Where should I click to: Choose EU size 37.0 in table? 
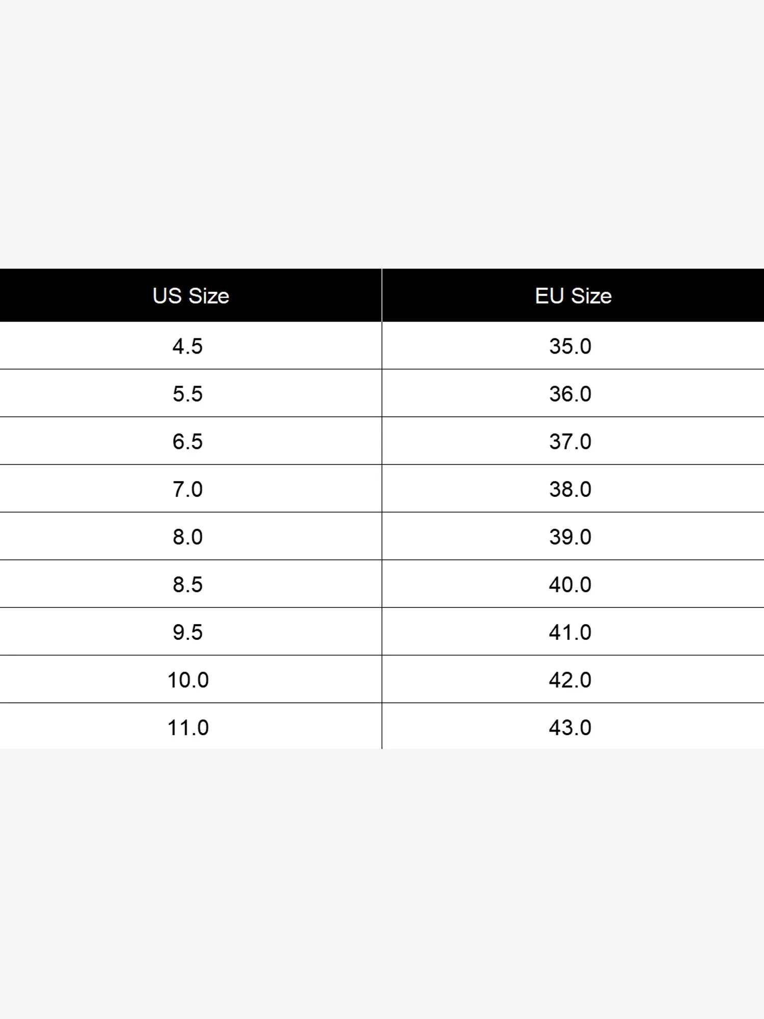tap(570, 441)
